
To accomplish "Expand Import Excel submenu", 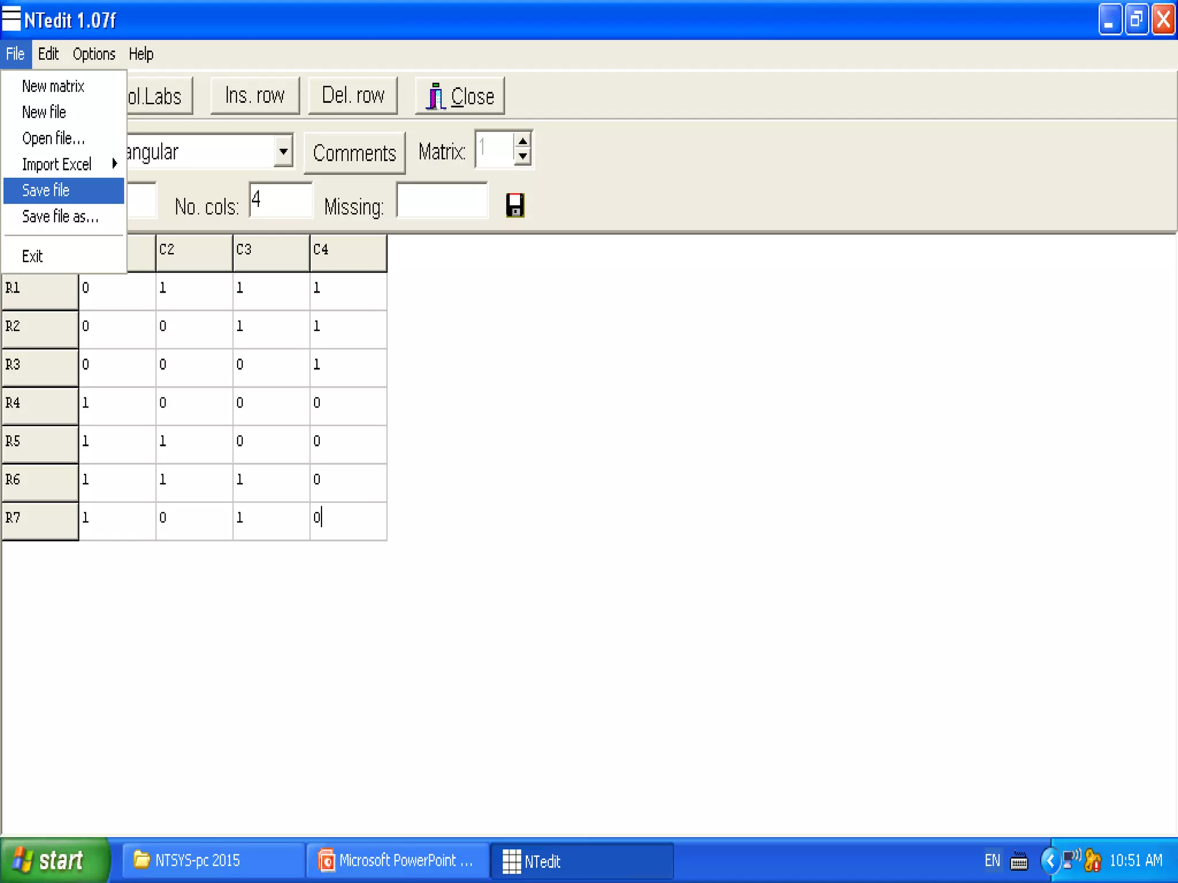I will pos(63,164).
